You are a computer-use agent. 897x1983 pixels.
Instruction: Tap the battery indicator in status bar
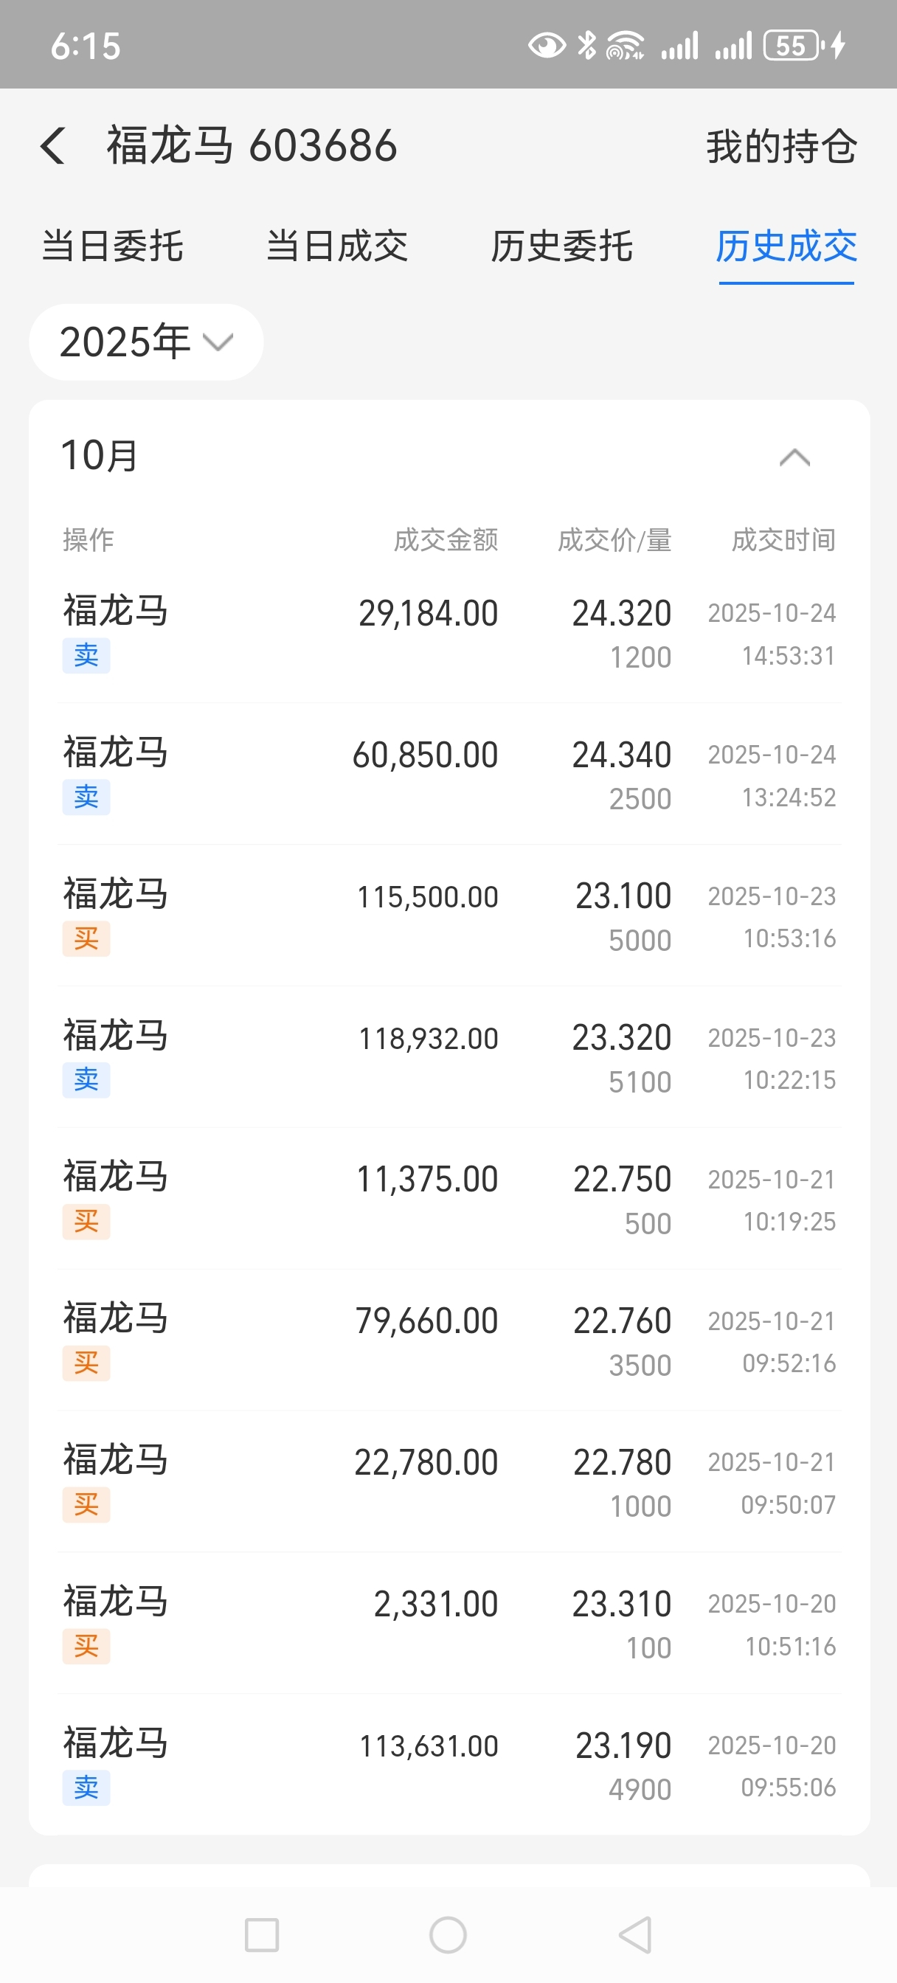click(x=792, y=46)
